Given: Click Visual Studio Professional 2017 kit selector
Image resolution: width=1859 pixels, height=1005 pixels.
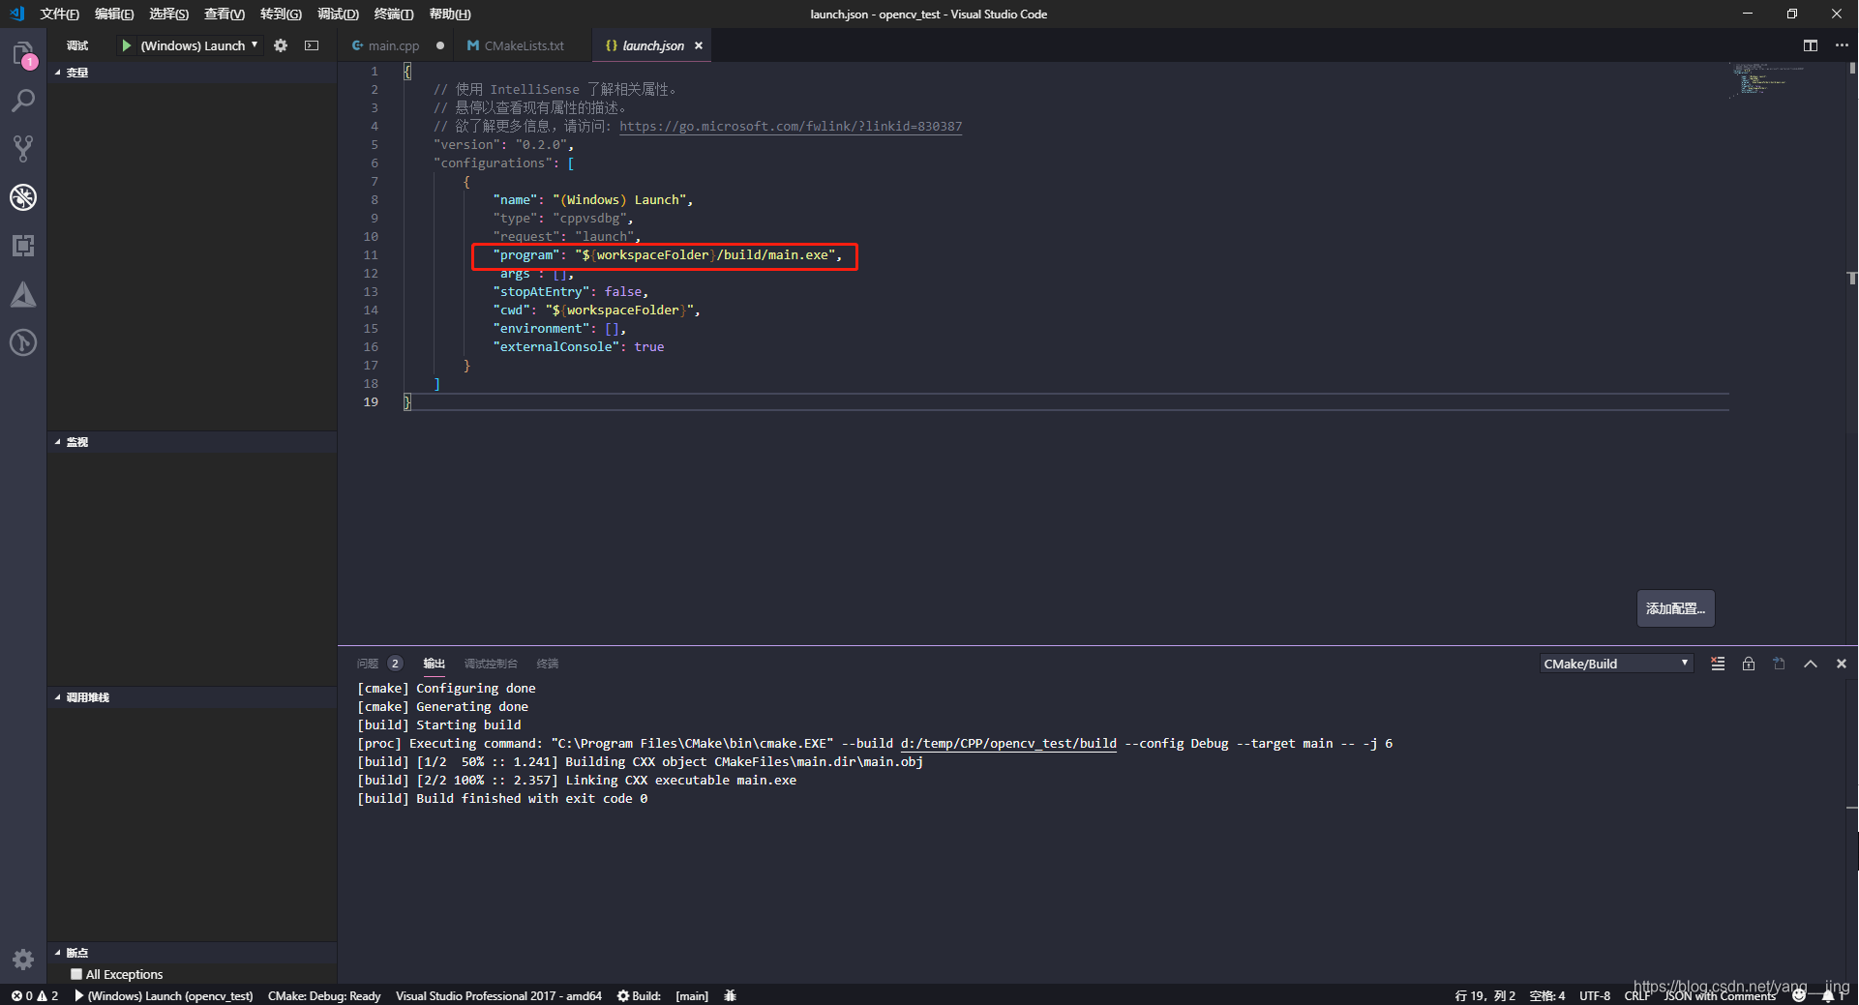Looking at the screenshot, I should coord(498,995).
